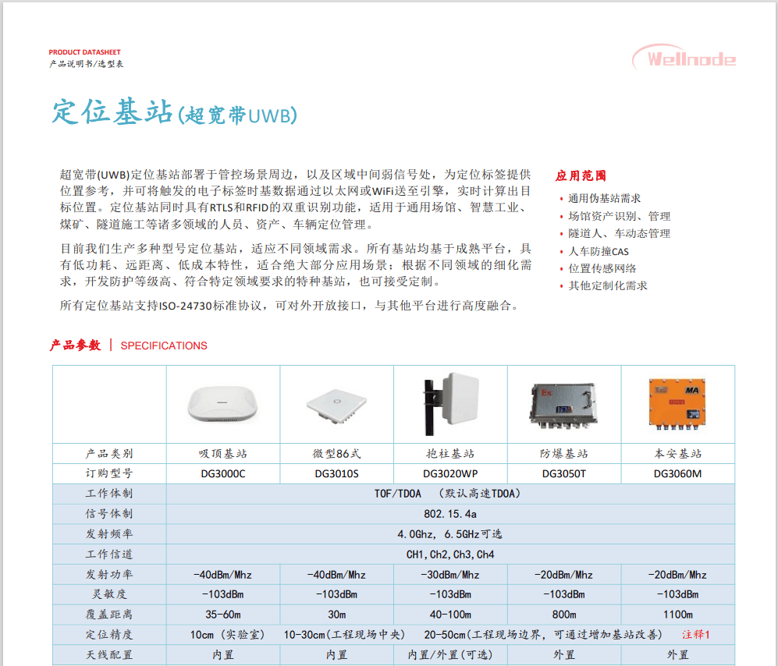Click the 定位精度 row label
Screen dimensions: 778x666
[x=109, y=634]
